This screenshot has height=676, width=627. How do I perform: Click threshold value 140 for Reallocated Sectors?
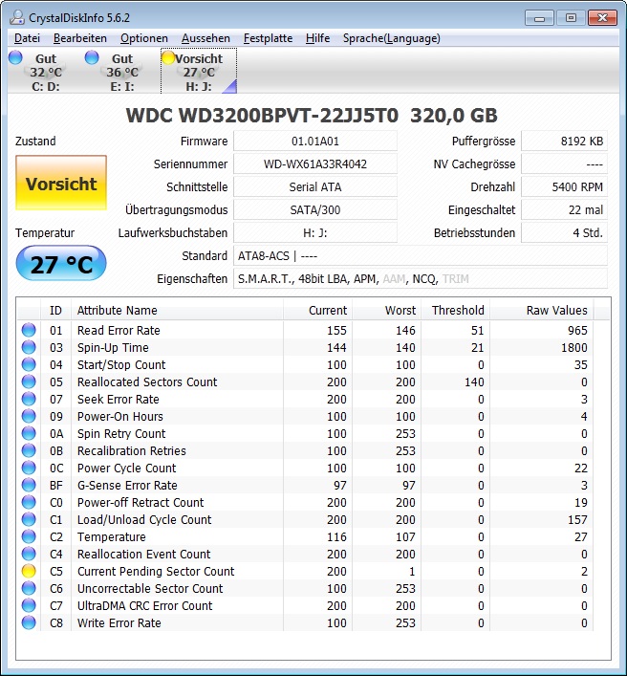474,382
